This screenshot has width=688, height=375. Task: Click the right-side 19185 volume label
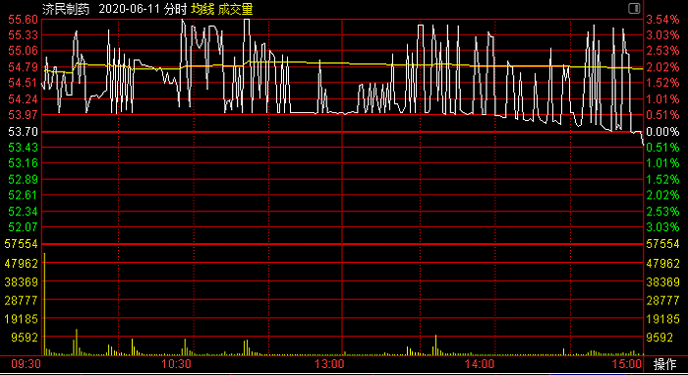(663, 319)
